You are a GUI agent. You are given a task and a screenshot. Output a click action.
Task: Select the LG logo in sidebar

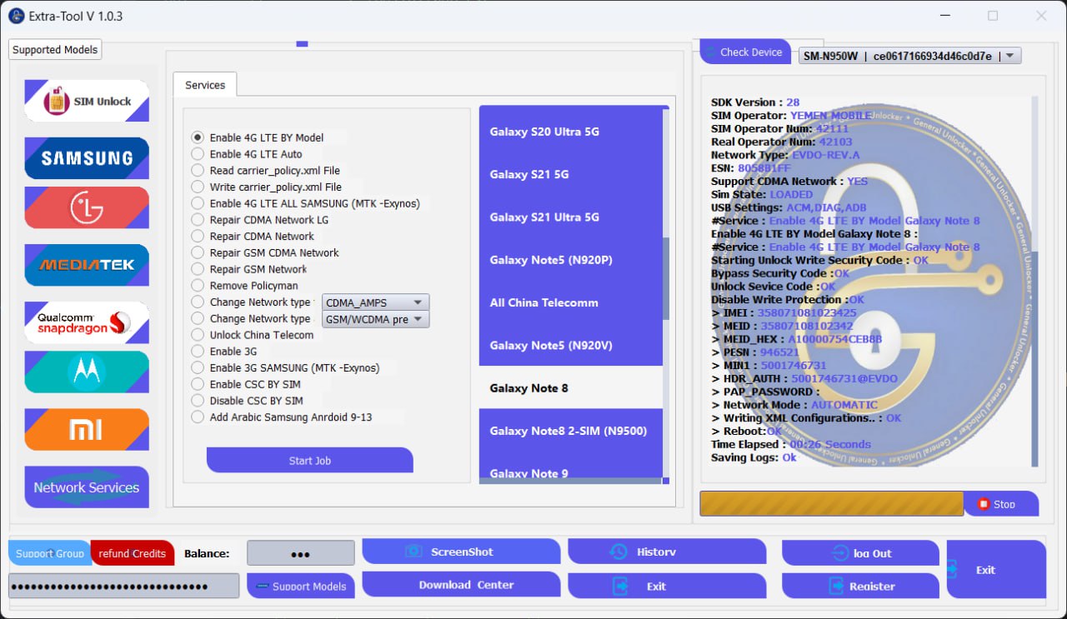pyautogui.click(x=87, y=207)
